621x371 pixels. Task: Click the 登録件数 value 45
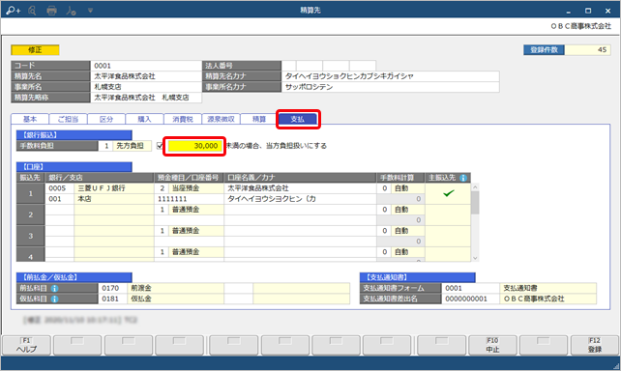tap(588, 50)
